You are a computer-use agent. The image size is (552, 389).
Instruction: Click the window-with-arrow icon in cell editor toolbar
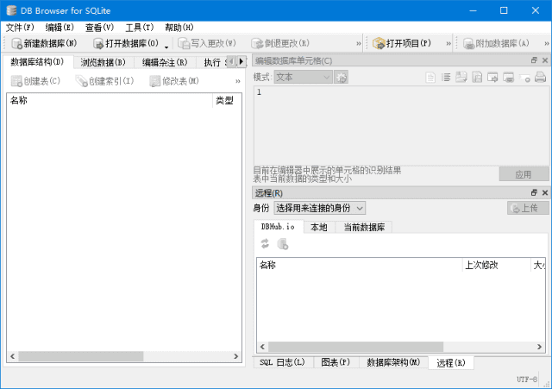click(492, 77)
